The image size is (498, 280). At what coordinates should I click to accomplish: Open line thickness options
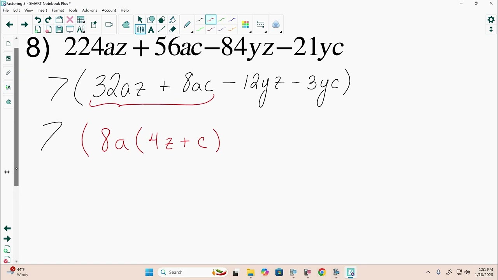(x=261, y=24)
